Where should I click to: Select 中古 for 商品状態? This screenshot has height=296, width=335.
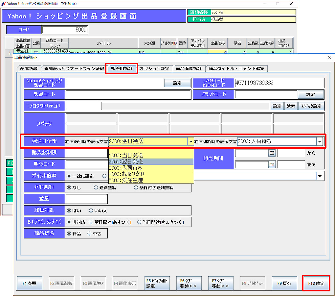point(89,234)
